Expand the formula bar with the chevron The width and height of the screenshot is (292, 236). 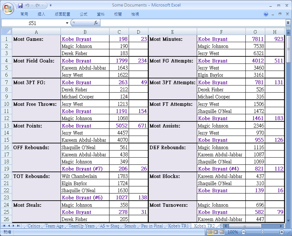(288, 23)
